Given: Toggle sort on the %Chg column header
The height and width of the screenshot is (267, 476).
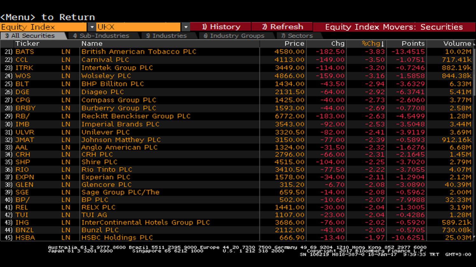Looking at the screenshot, I should [x=373, y=44].
